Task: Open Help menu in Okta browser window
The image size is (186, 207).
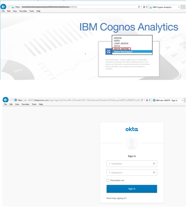Action: [41, 104]
